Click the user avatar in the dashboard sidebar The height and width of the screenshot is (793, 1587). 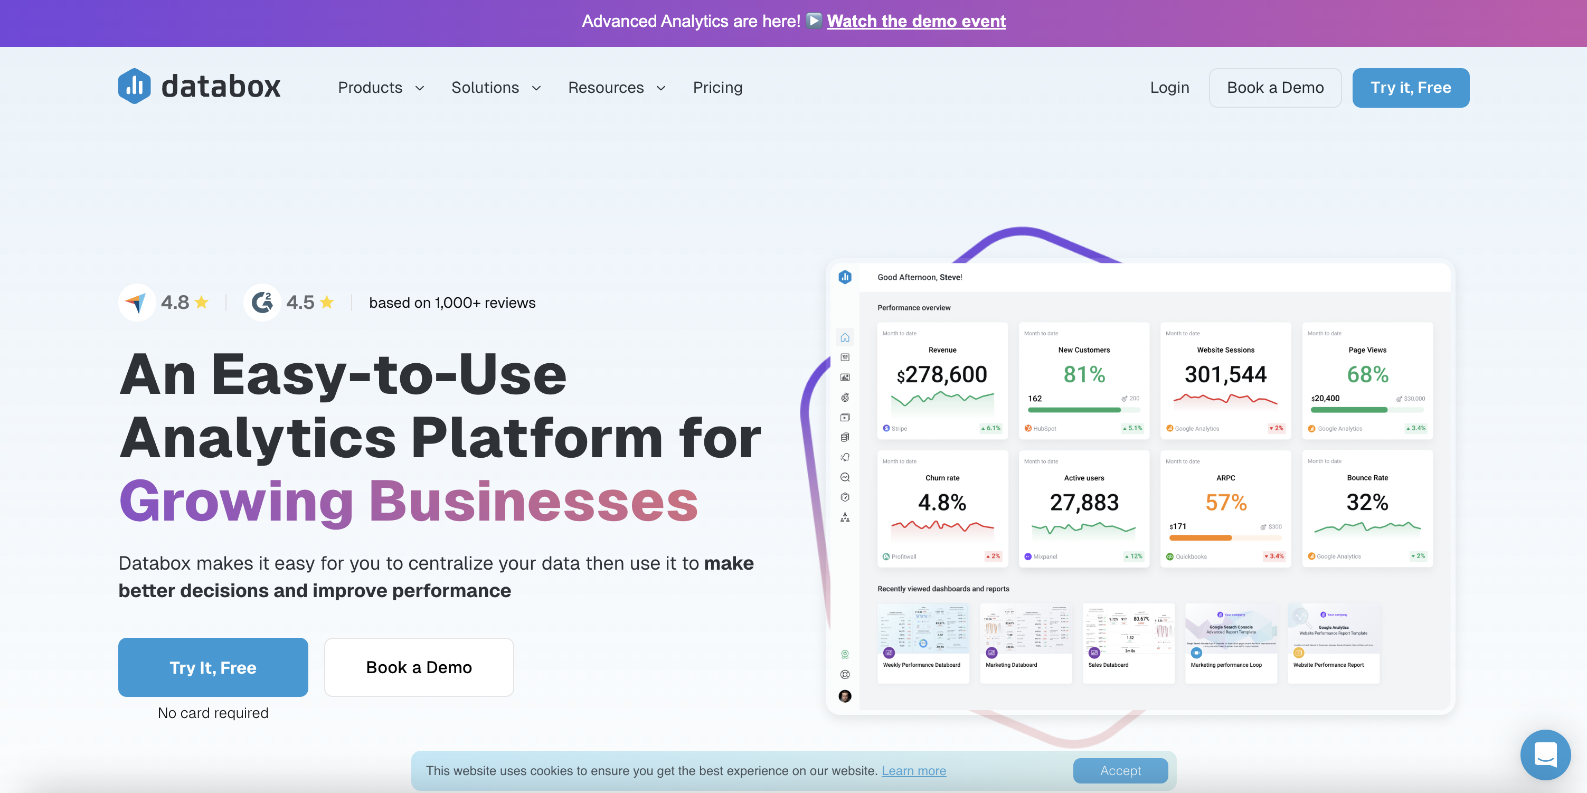(x=845, y=696)
